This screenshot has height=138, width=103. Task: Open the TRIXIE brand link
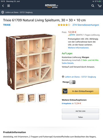pos(7,25)
